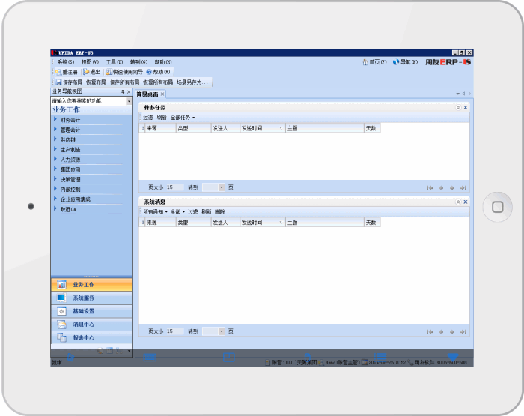Open the 所有通知 dropdown in 系统消息

(x=155, y=212)
